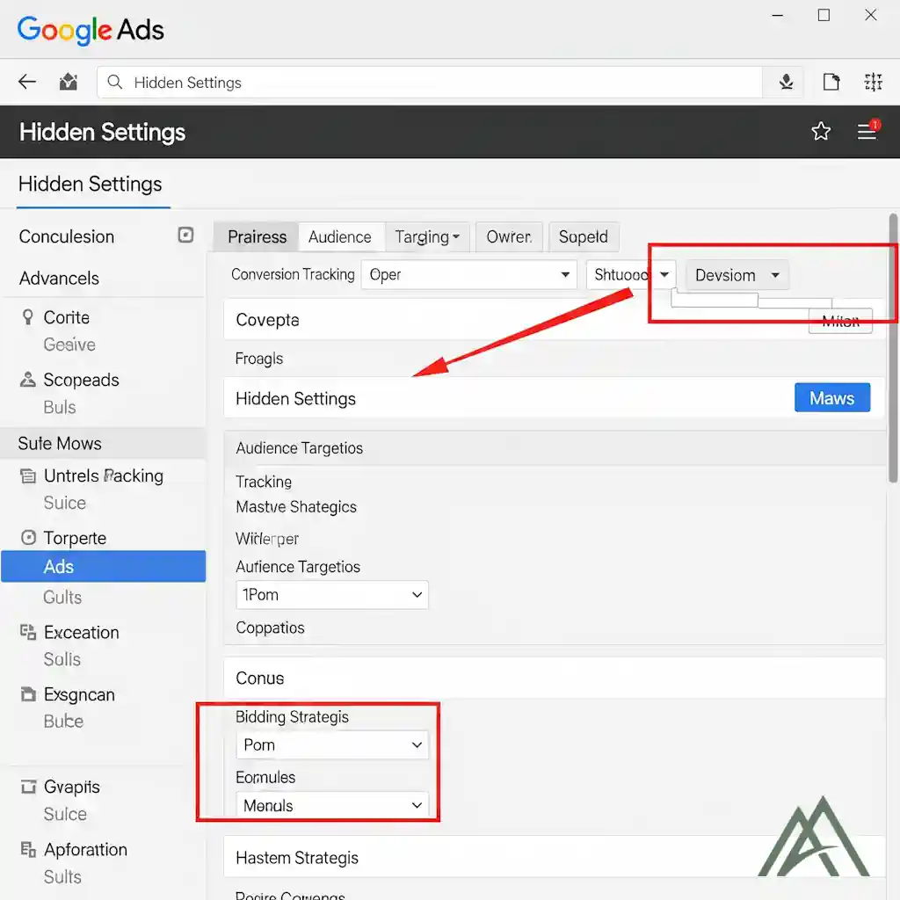Click the Bidding Strategis label
Viewport: 900px width, 900px height.
coord(292,716)
